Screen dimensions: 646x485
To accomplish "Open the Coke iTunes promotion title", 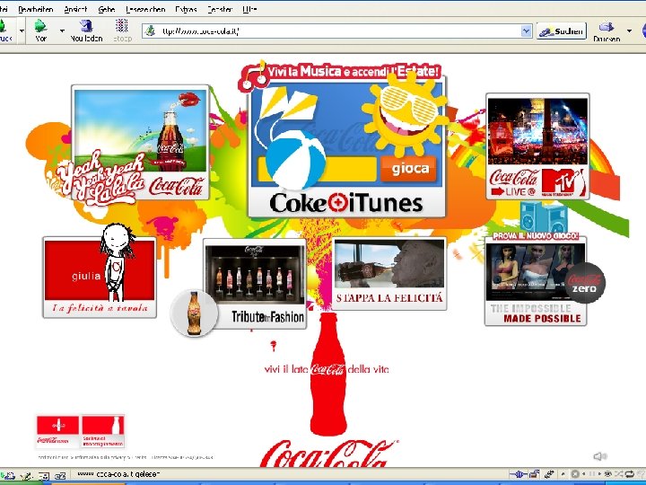I will click(346, 203).
